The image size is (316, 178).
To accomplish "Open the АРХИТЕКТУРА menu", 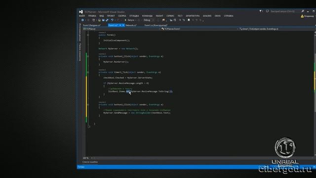I will pos(193,16).
